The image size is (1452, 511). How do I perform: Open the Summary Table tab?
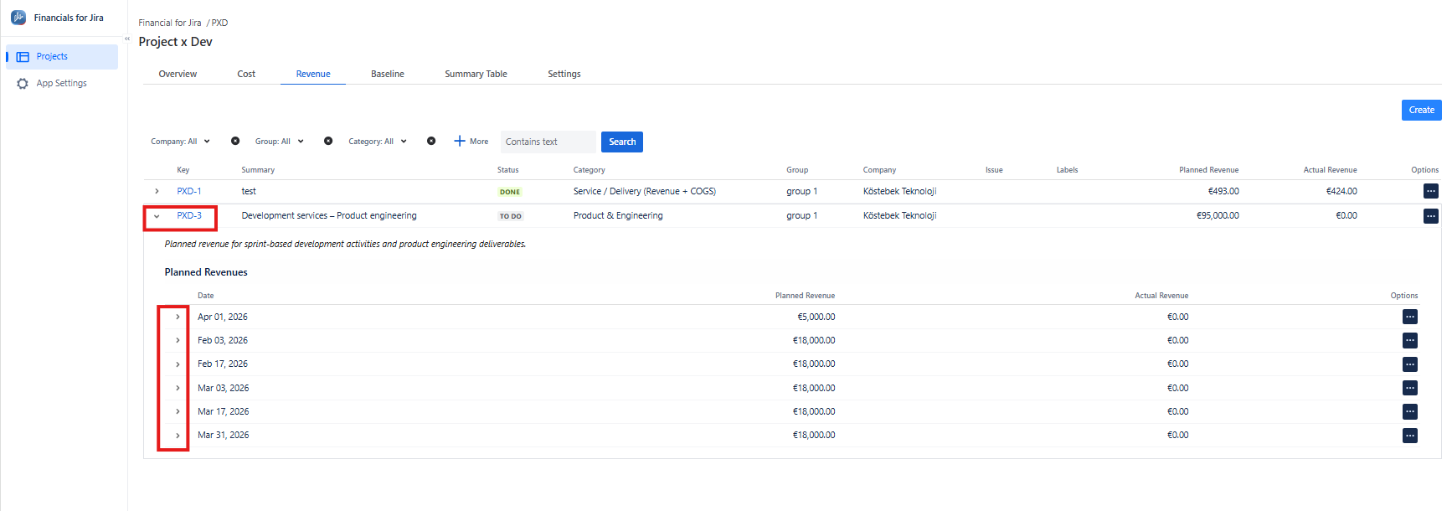tap(476, 74)
